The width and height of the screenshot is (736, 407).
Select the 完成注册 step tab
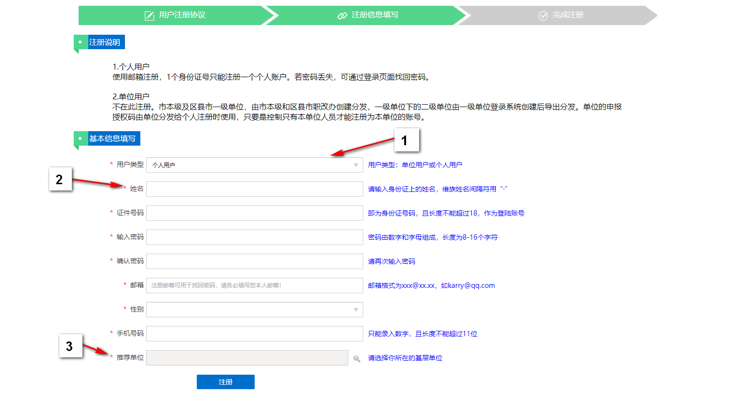pos(568,15)
